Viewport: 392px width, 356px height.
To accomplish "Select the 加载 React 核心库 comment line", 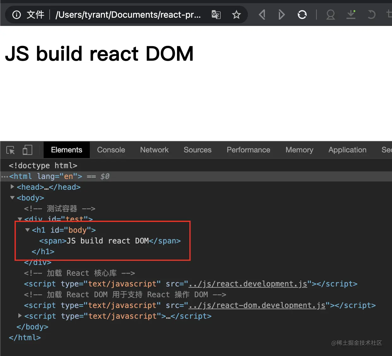I will coord(79,273).
